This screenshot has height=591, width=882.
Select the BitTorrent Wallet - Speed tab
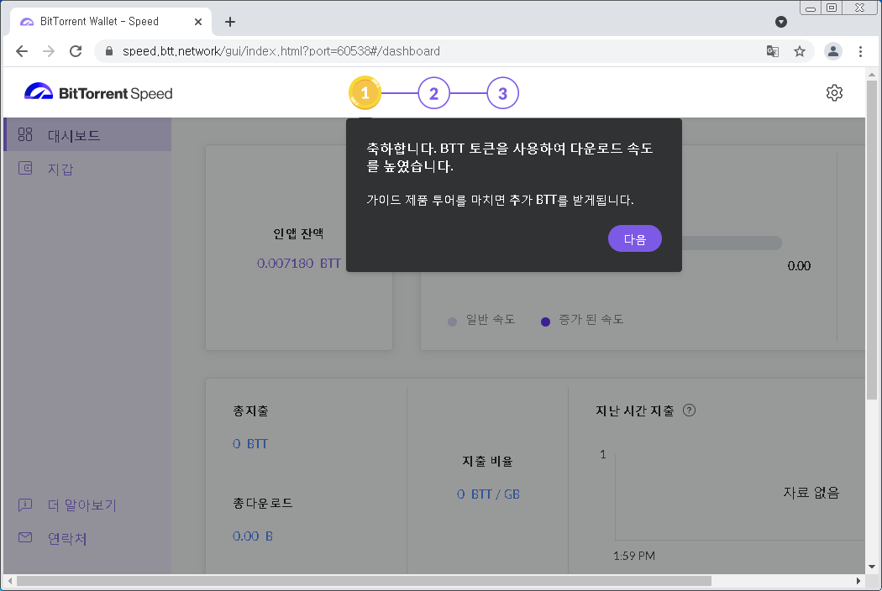(111, 22)
